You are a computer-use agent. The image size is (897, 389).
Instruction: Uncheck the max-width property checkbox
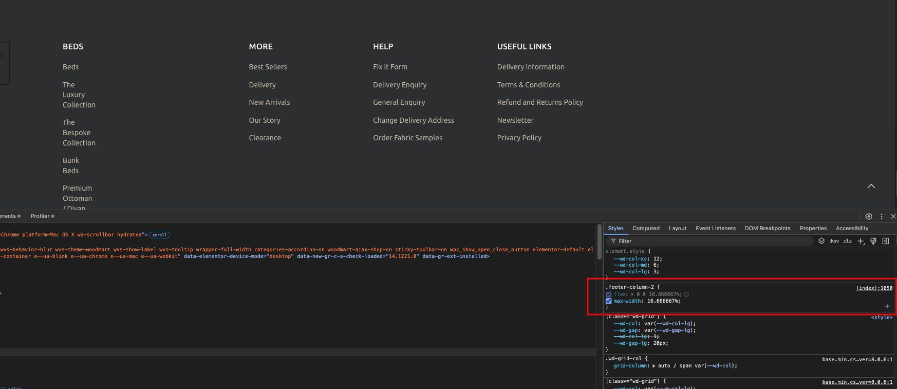[609, 301]
